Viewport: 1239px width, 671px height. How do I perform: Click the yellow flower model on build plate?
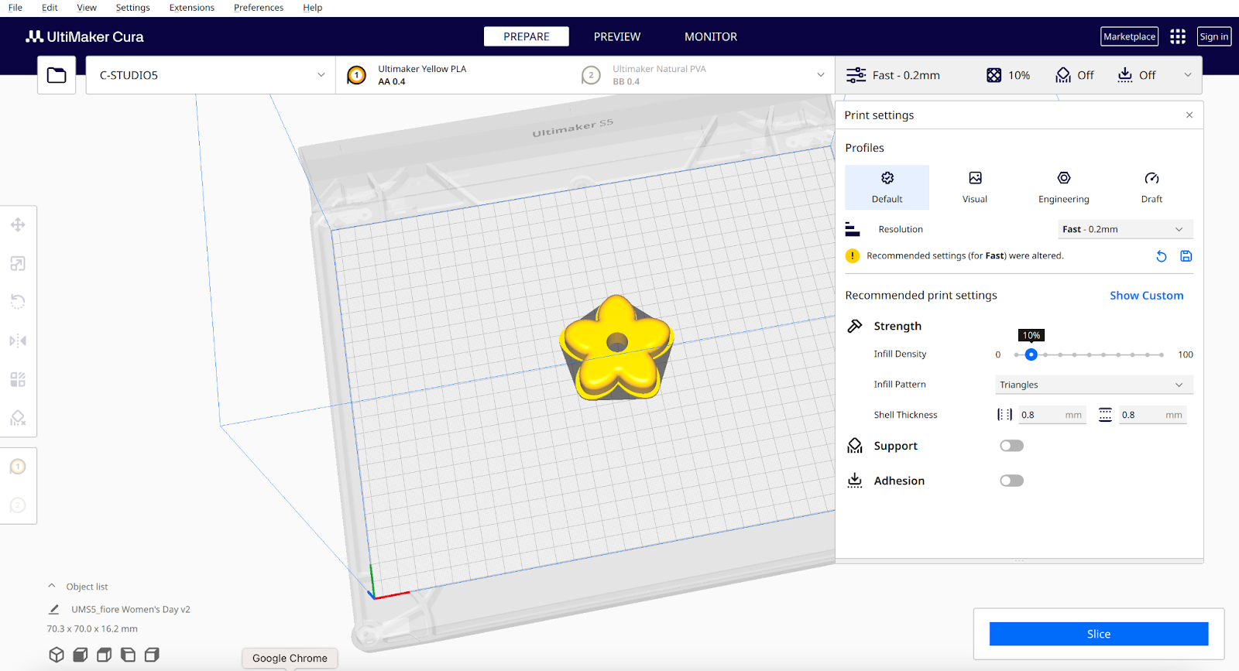tap(616, 347)
